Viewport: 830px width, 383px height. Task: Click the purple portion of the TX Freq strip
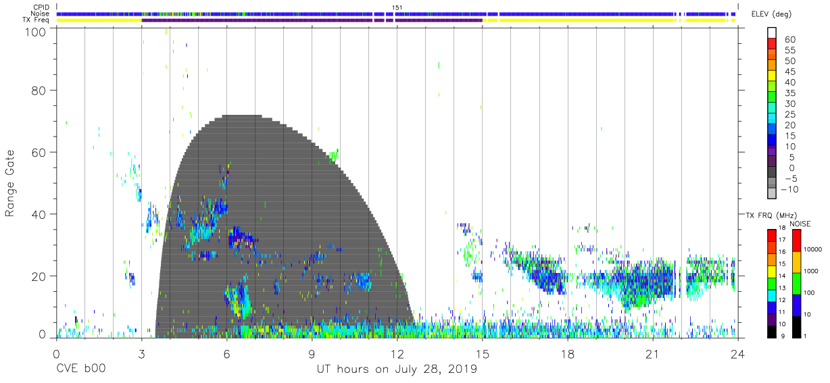click(311, 20)
